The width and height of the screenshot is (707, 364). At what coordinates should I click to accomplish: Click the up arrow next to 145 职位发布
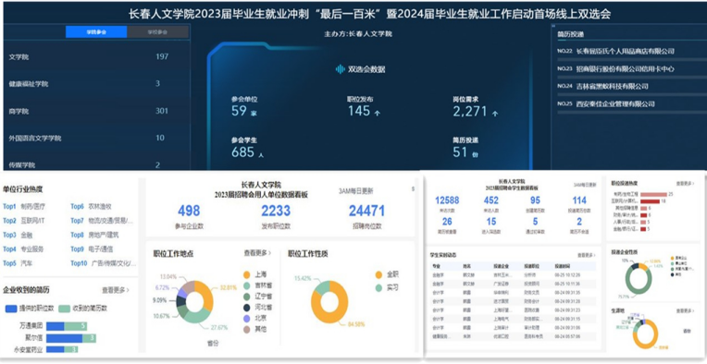pos(377,114)
